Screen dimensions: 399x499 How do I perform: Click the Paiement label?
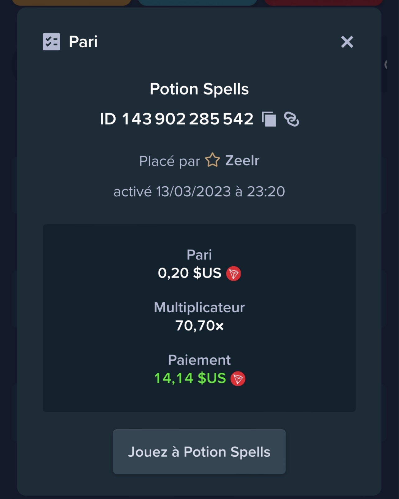pos(199,360)
